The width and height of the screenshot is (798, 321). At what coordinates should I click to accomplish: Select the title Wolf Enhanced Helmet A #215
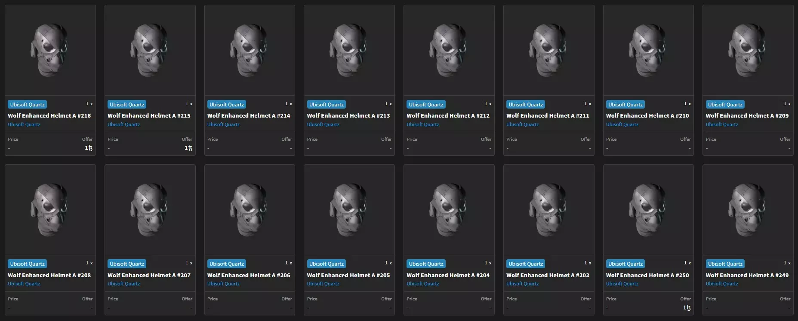[149, 115]
